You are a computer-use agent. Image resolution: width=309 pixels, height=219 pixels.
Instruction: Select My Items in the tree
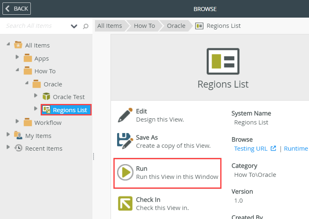[x=38, y=136]
